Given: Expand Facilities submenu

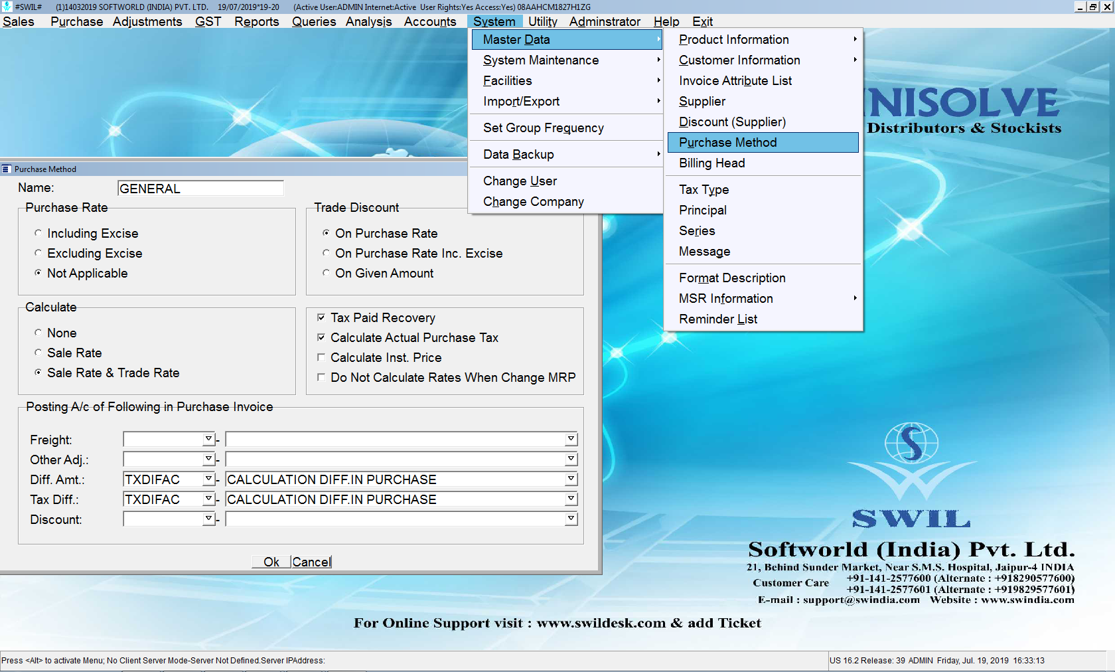Looking at the screenshot, I should (567, 81).
